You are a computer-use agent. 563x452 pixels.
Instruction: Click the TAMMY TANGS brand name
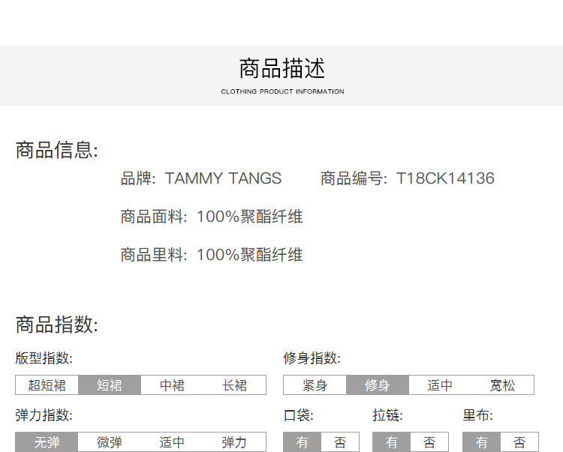coord(223,178)
